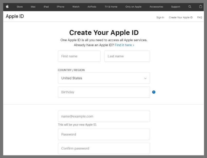Click the Apple logo icon

click(x=7, y=6)
